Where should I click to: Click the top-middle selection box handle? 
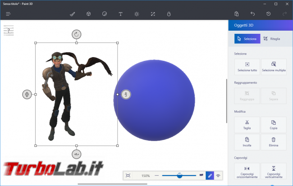77,43
